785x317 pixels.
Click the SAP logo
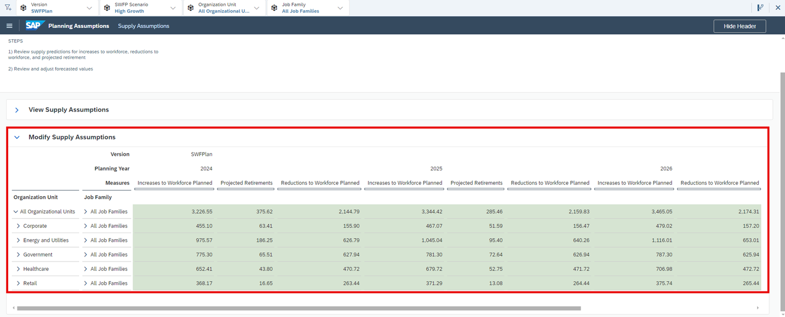pyautogui.click(x=35, y=26)
